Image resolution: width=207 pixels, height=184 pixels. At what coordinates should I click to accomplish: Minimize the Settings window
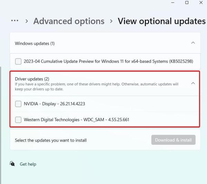point(171,2)
